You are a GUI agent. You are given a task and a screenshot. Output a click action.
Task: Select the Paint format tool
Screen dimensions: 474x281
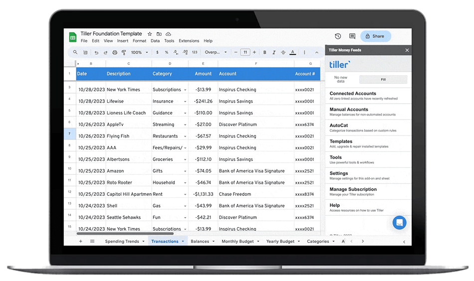tap(124, 52)
